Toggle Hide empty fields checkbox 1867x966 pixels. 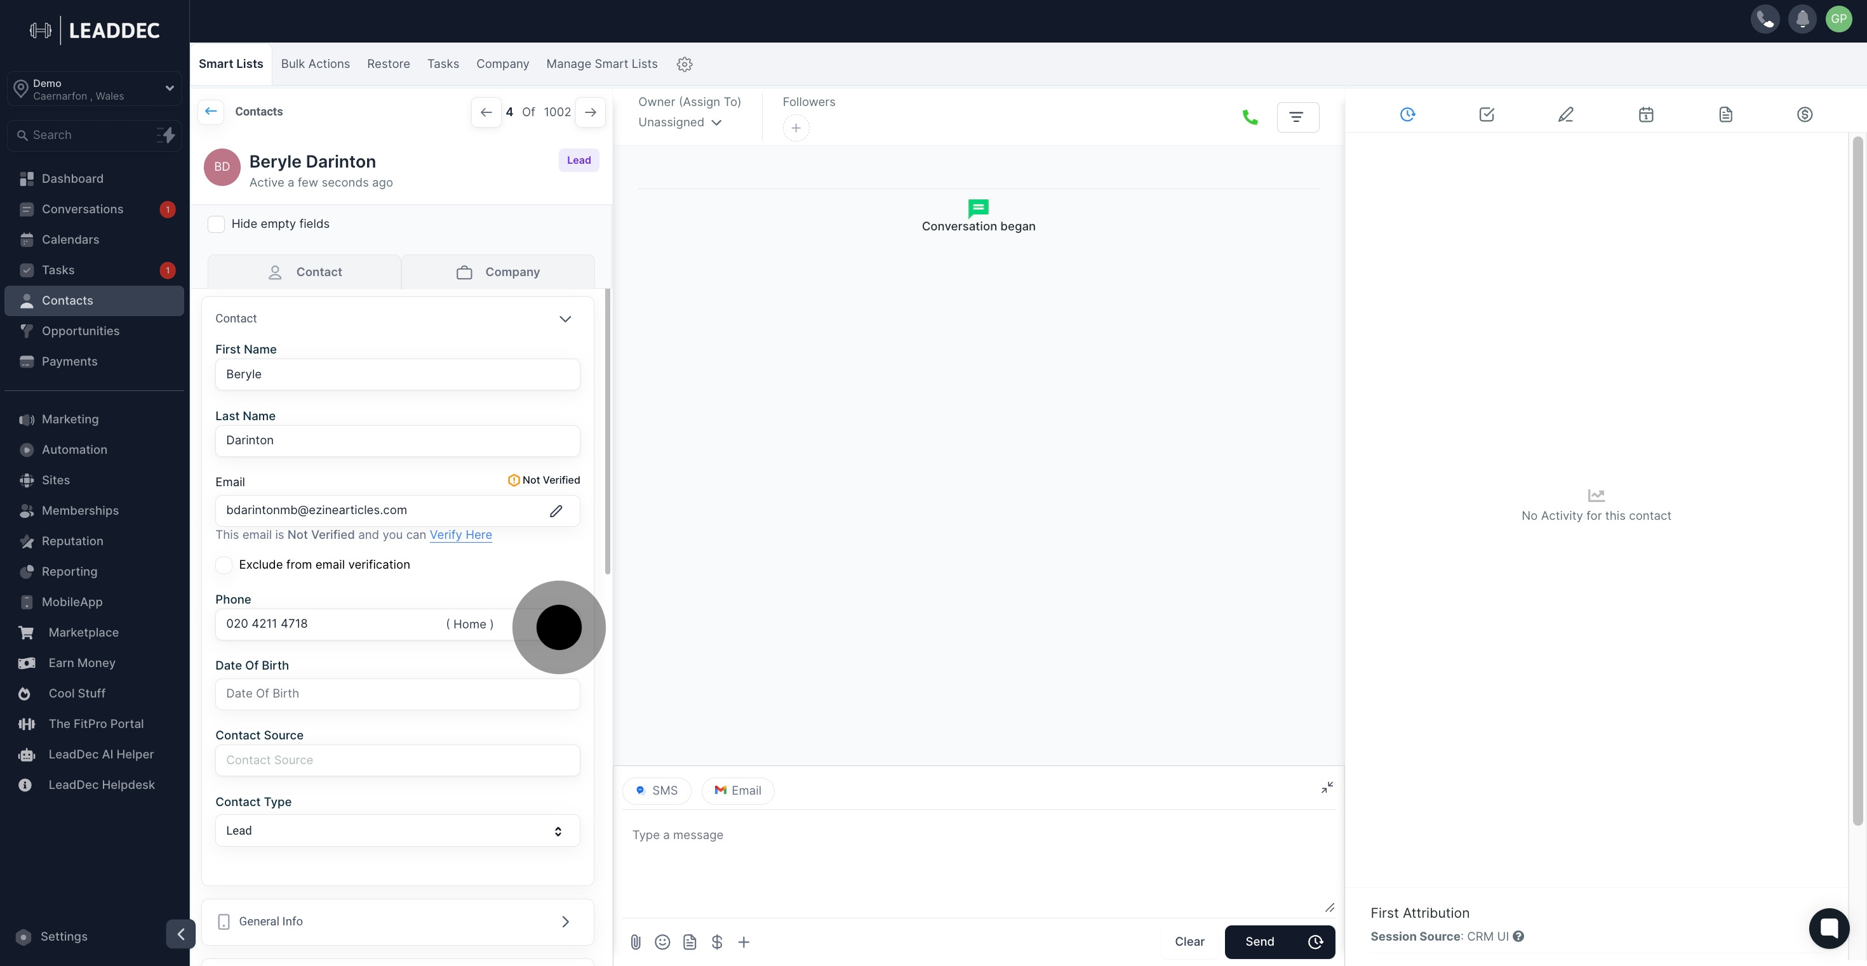(216, 225)
